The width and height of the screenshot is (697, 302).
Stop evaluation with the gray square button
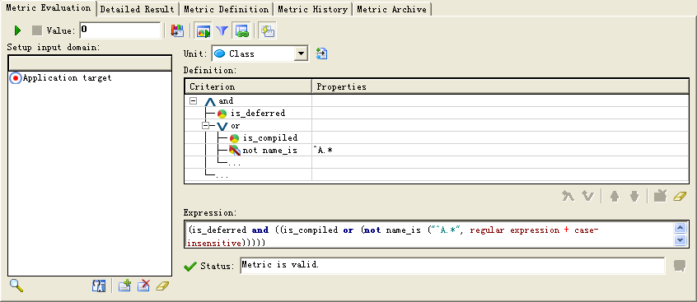[37, 30]
